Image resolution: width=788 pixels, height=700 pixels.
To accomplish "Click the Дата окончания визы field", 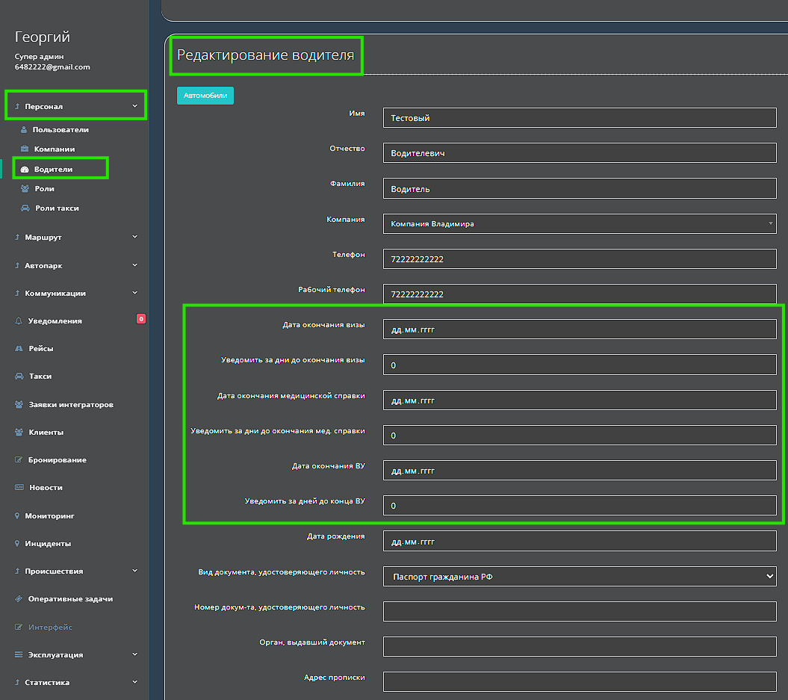I will click(579, 329).
